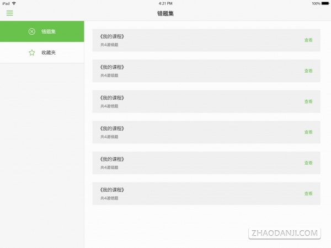Select the 错题集 sidebar tab
The height and width of the screenshot is (248, 331).
click(x=42, y=31)
